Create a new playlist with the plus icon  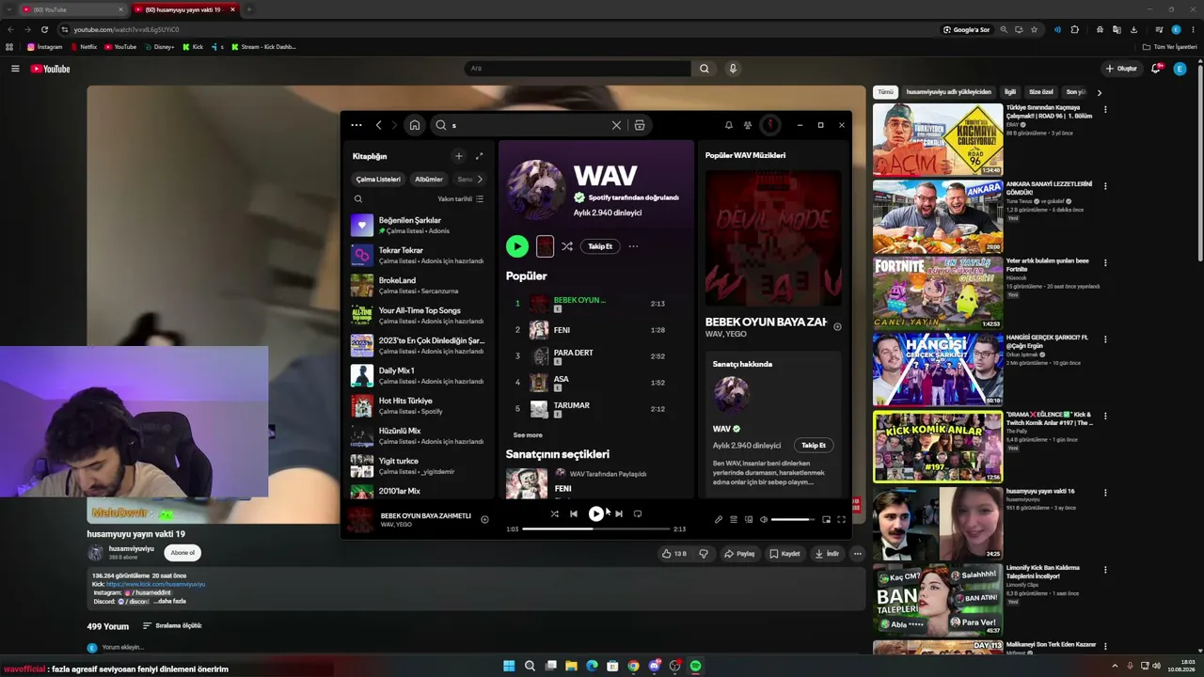point(458,156)
